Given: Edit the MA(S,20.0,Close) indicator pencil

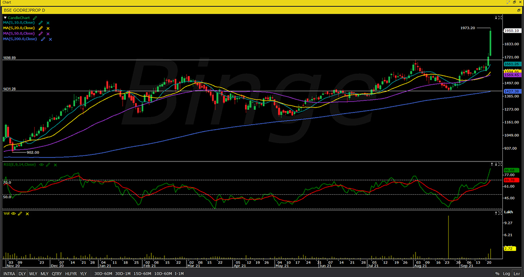Looking at the screenshot, I should (41, 28).
